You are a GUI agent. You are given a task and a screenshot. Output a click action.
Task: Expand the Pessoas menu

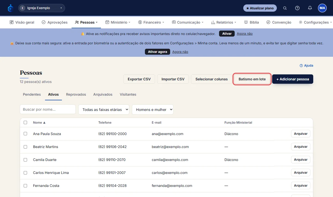(86, 22)
